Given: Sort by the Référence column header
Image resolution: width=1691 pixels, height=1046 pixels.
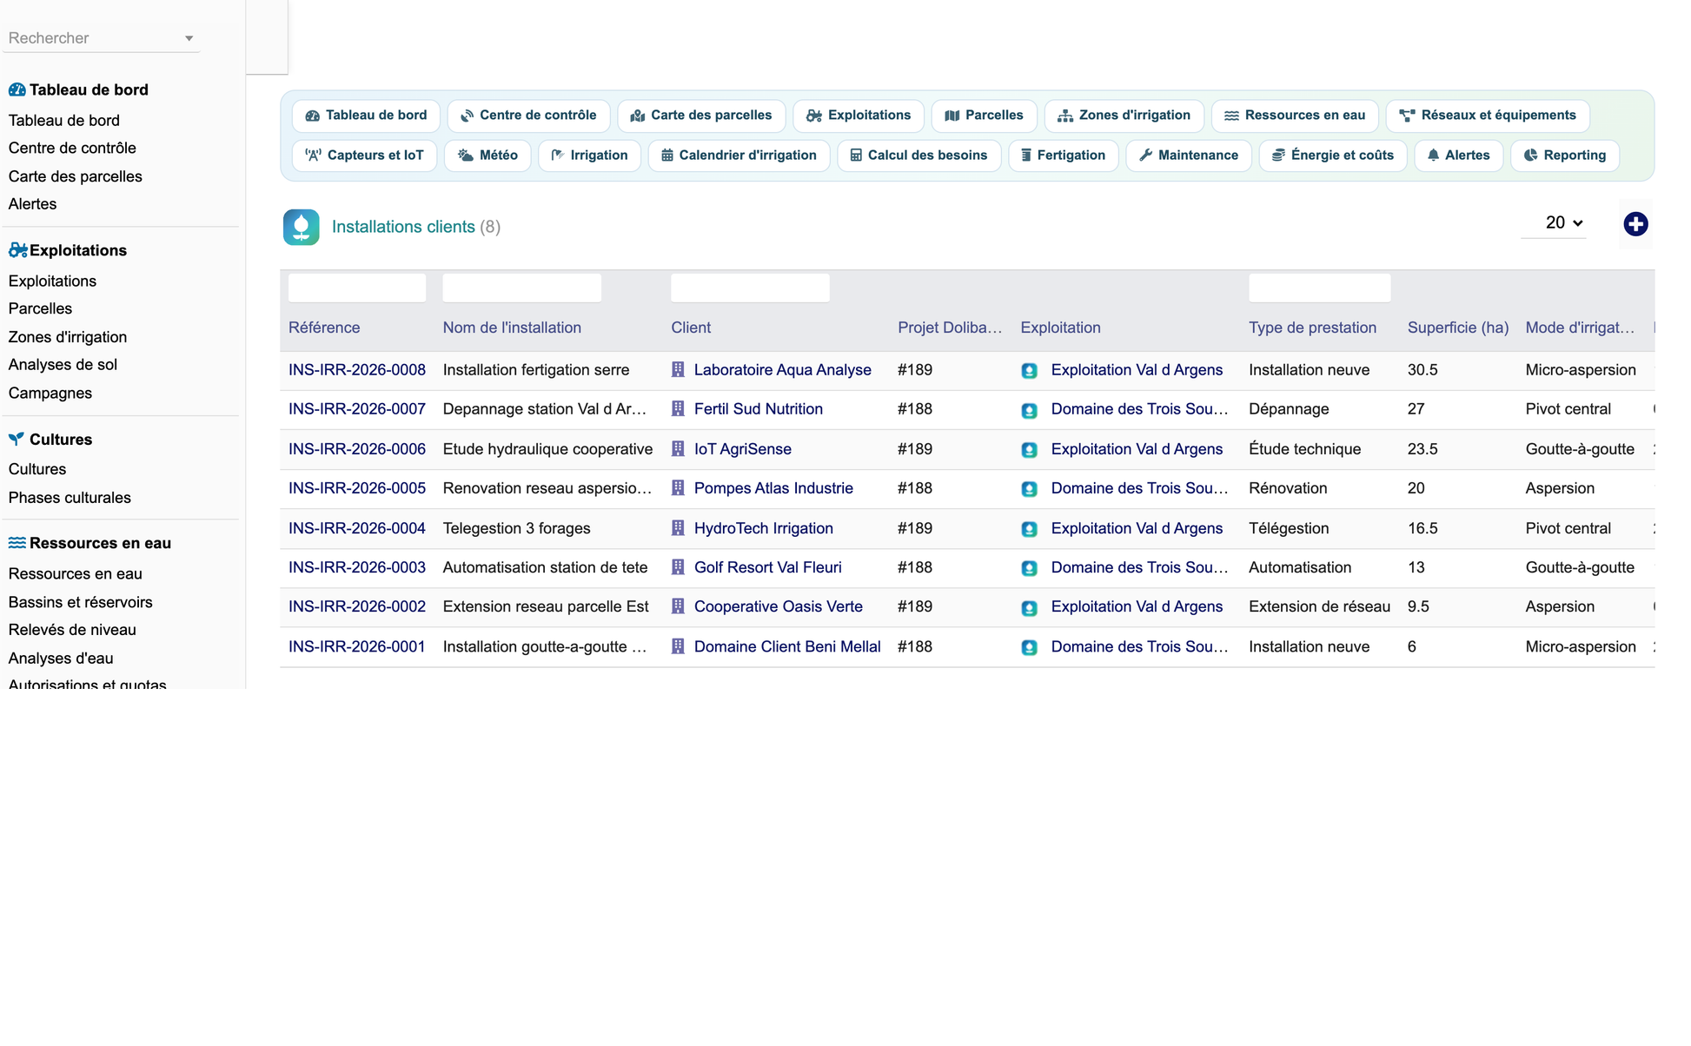Looking at the screenshot, I should click(324, 328).
